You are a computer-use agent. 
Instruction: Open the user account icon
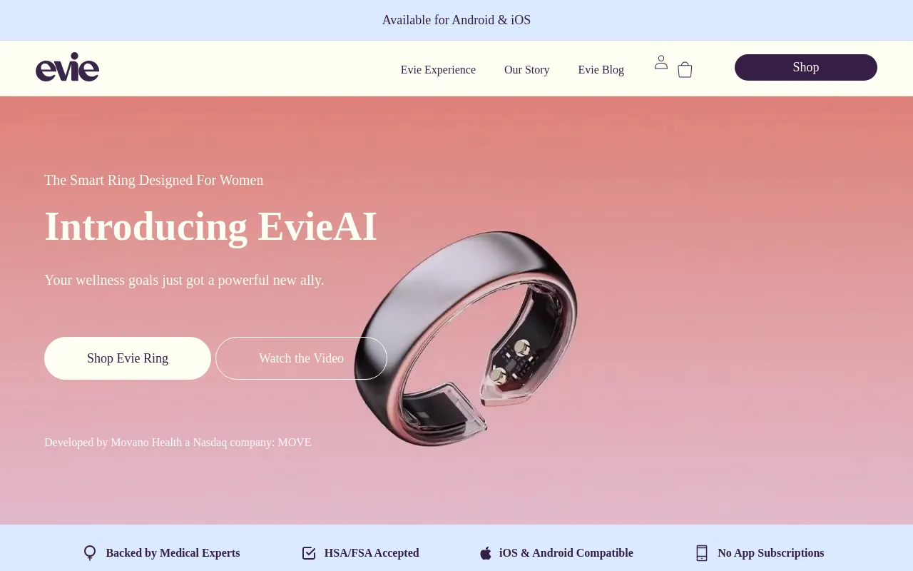(661, 62)
